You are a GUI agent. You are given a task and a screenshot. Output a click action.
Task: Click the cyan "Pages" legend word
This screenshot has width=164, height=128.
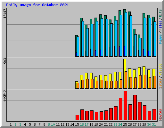[160, 39]
